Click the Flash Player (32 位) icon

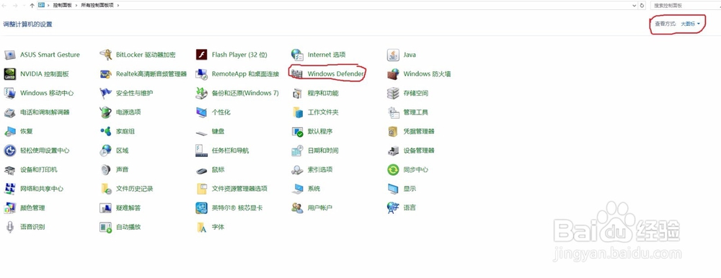(201, 55)
